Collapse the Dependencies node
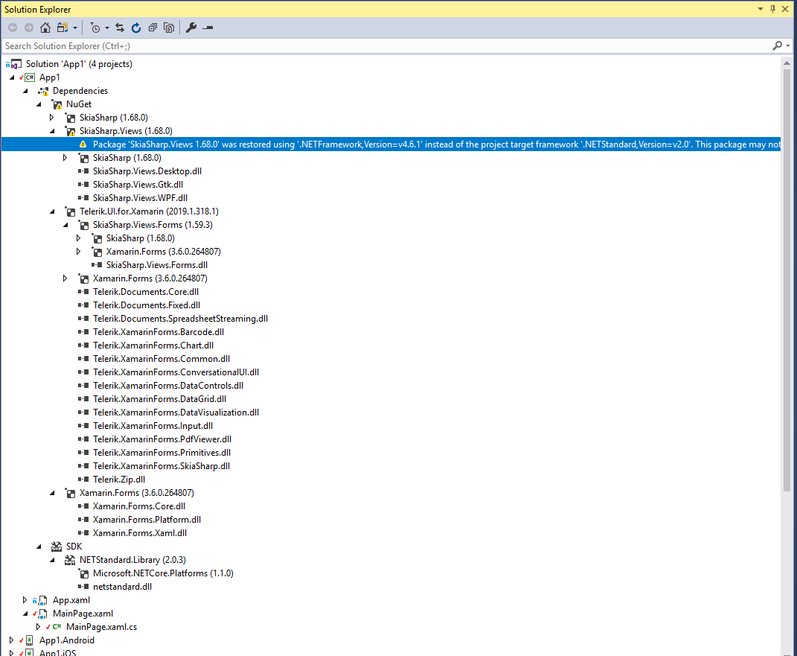This screenshot has height=656, width=797. pos(25,91)
